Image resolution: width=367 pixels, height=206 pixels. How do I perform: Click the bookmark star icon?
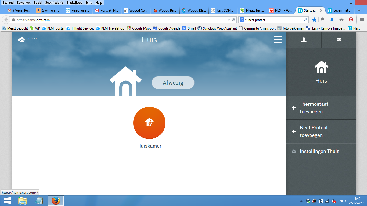point(314,20)
